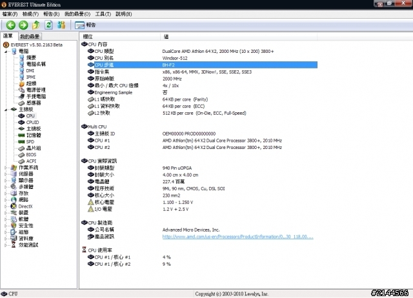Open the 我的最愛(O) menu
Image resolution: width=413 pixels, height=298 pixels.
[77, 14]
